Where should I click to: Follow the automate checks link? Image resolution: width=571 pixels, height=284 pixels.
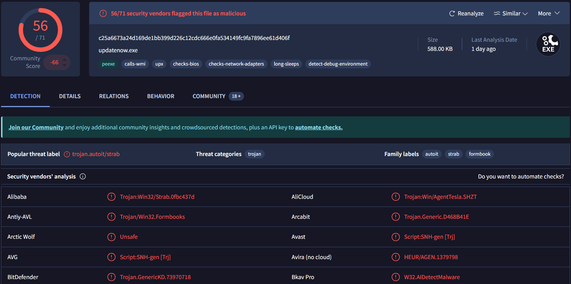(x=319, y=127)
